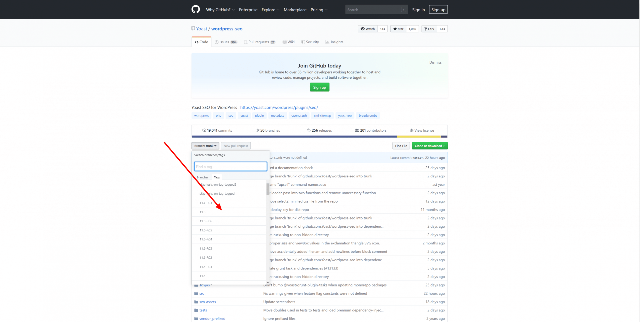The width and height of the screenshot is (640, 322).
Task: Switch to the Tags tab in dropdown
Action: [x=217, y=177]
